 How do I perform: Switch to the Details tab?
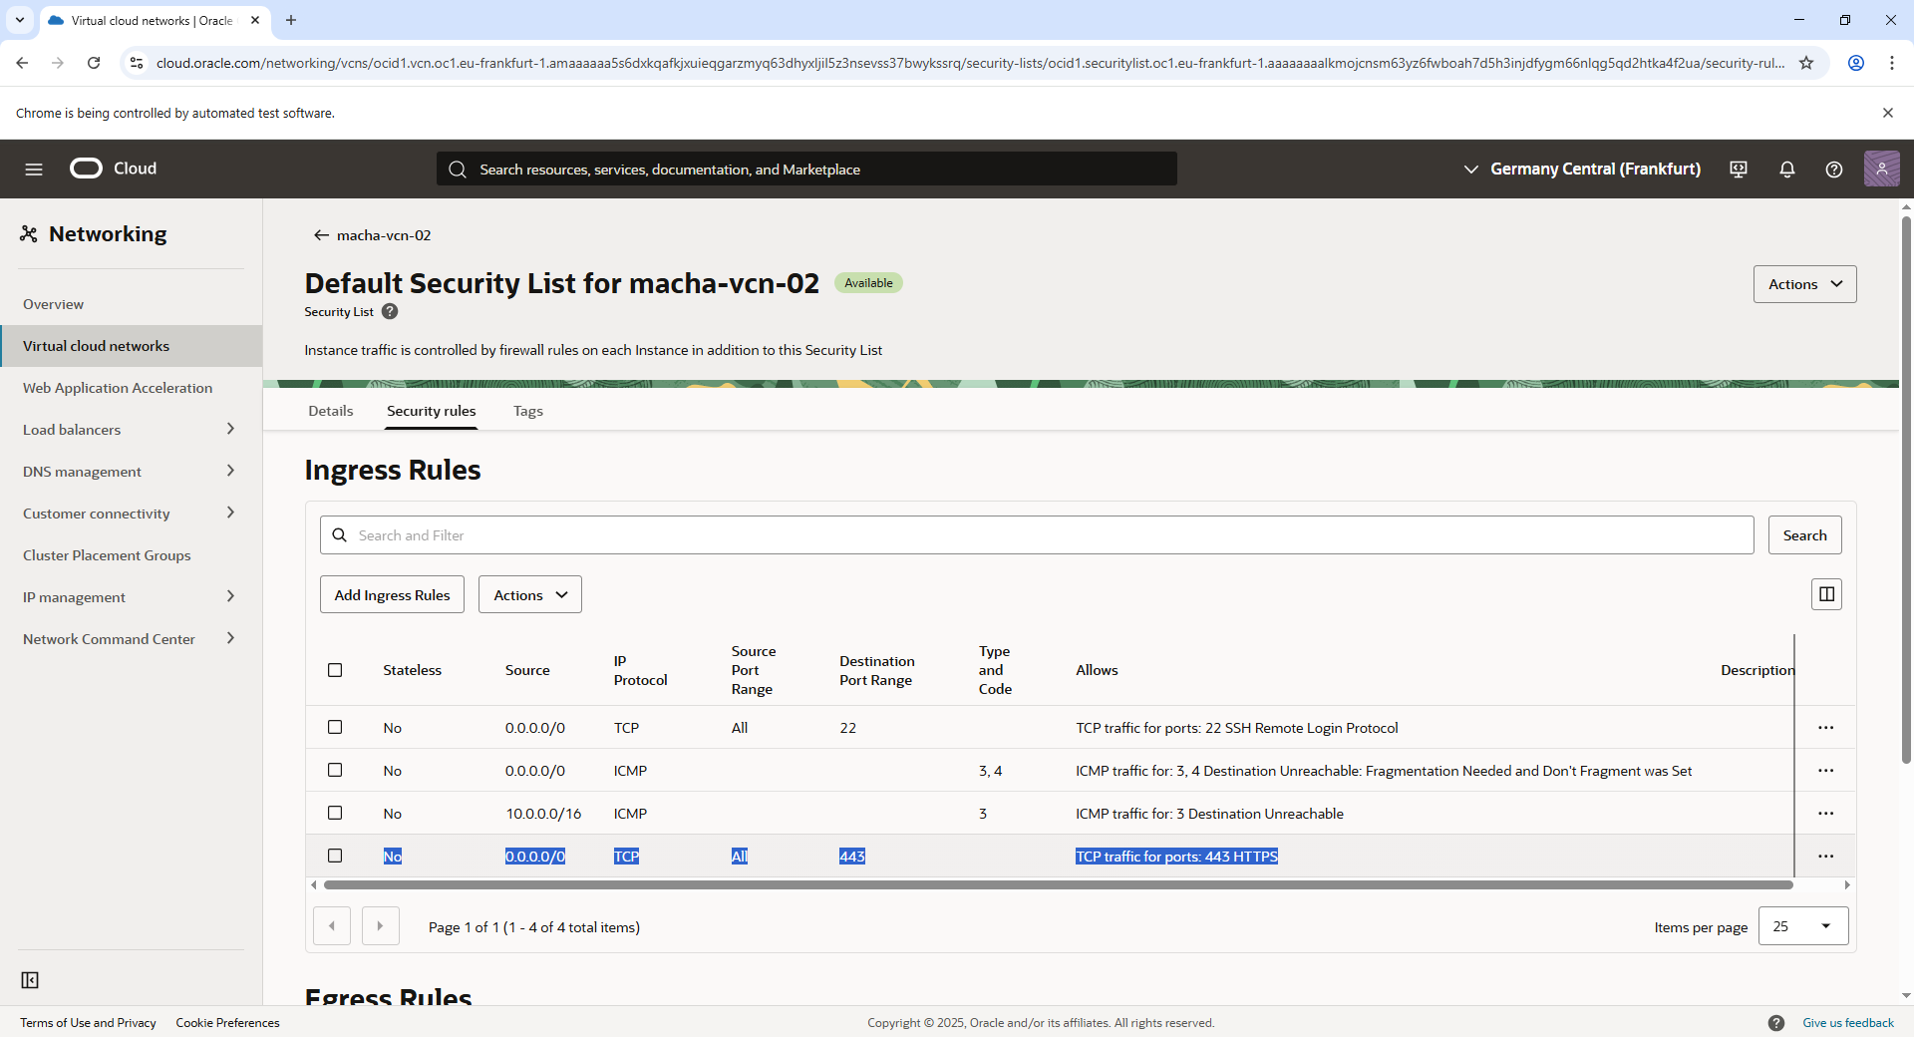(330, 411)
